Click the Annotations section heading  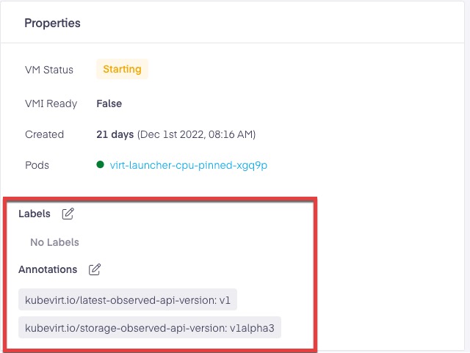tap(48, 269)
